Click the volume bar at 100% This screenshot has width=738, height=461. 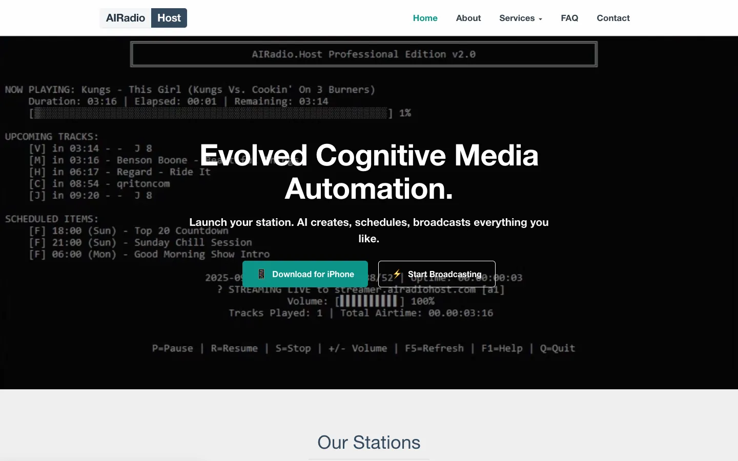click(369, 301)
